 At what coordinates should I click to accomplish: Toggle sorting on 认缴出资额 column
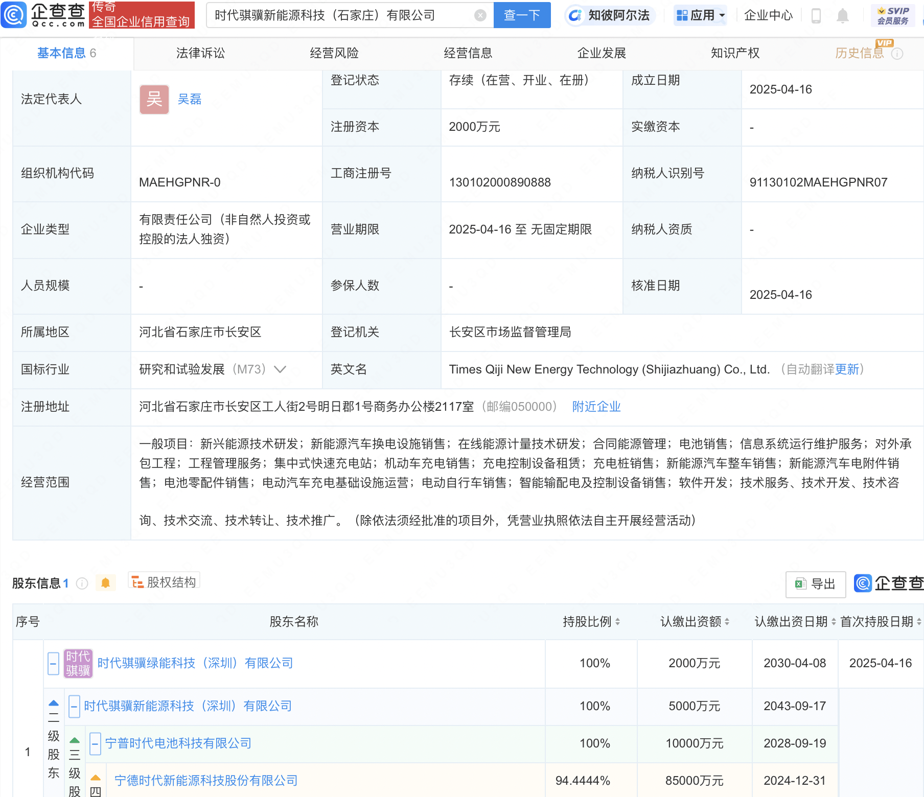pos(728,622)
